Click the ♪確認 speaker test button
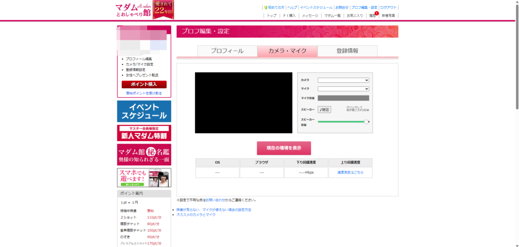 coord(324,110)
